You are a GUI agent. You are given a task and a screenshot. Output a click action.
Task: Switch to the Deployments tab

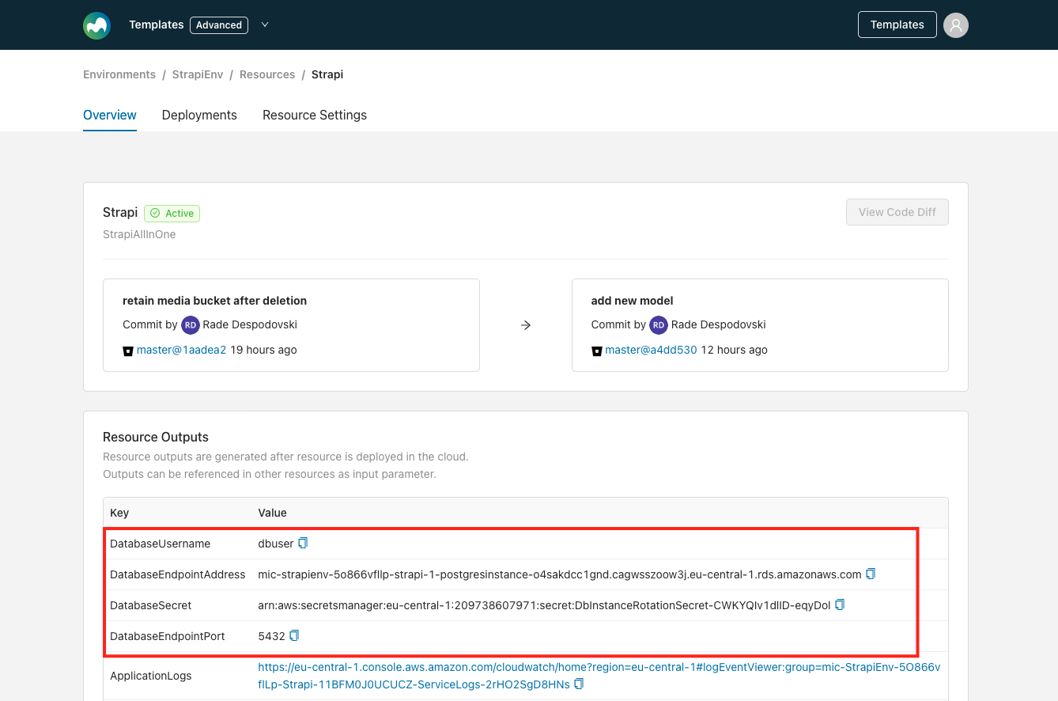pos(199,115)
